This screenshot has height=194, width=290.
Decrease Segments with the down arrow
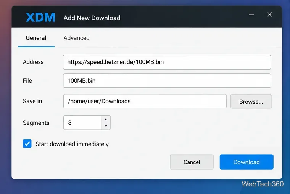(106, 126)
